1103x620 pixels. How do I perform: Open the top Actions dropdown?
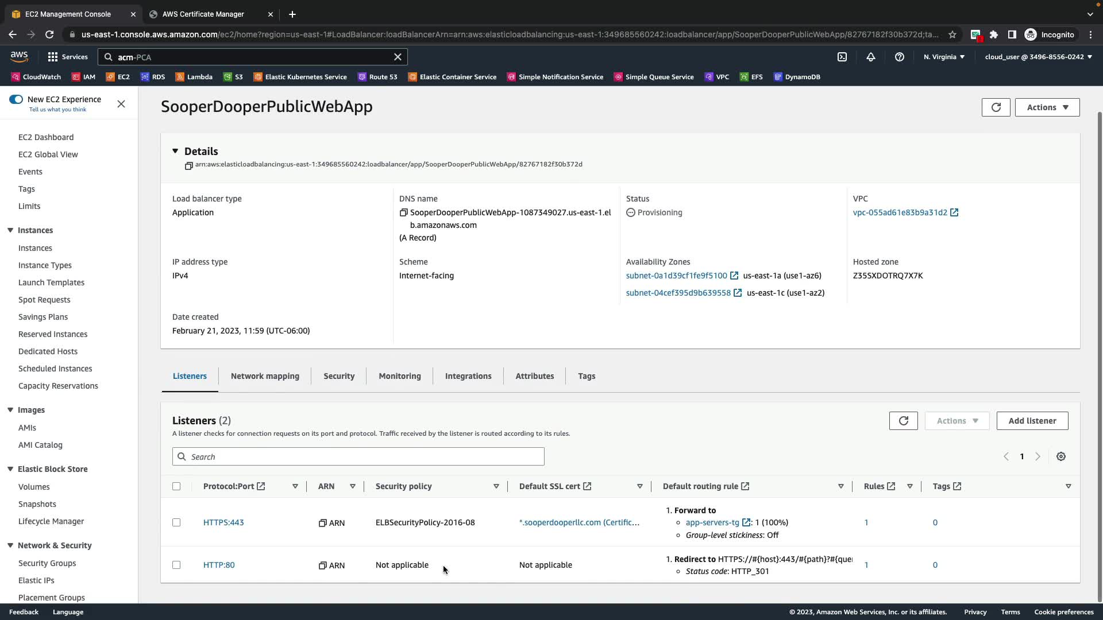point(1047,107)
